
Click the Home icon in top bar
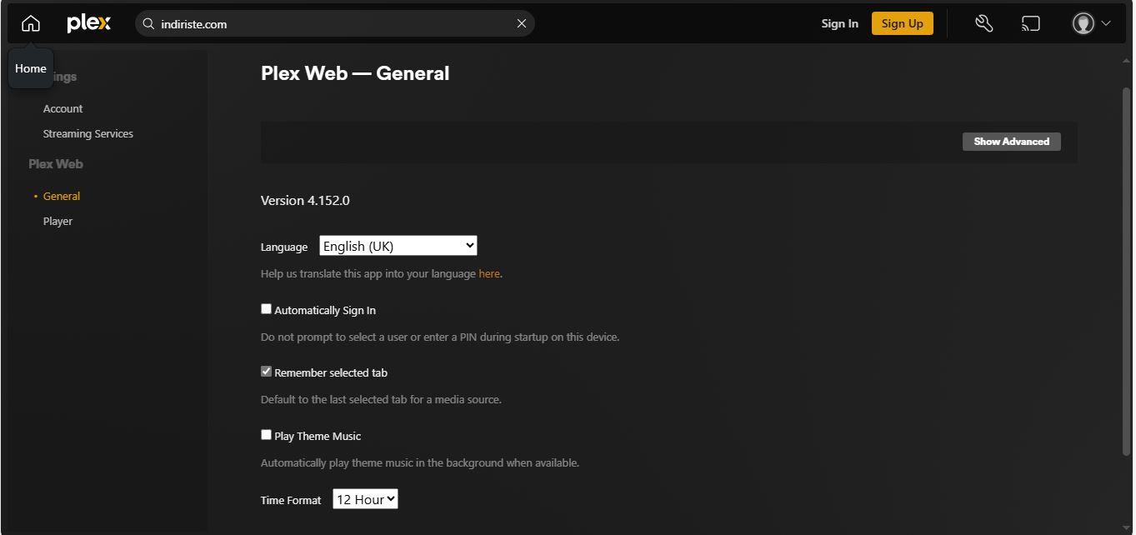click(x=31, y=23)
